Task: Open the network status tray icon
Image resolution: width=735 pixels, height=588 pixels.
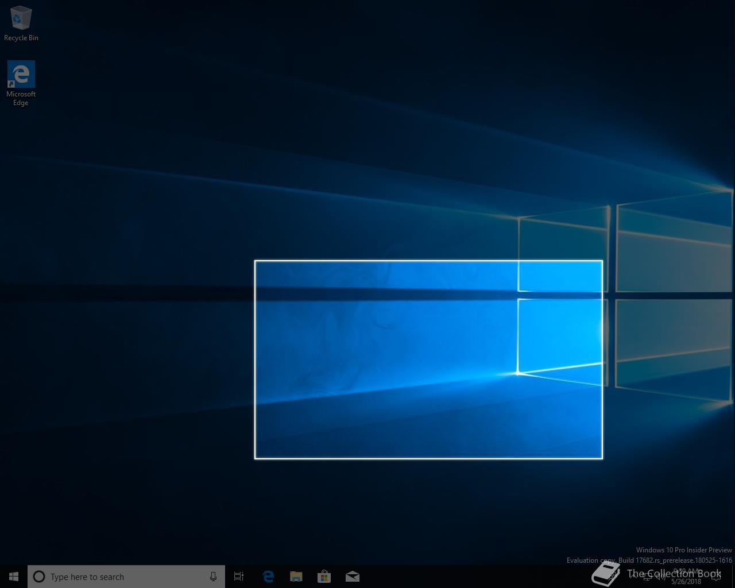Action: coord(647,577)
